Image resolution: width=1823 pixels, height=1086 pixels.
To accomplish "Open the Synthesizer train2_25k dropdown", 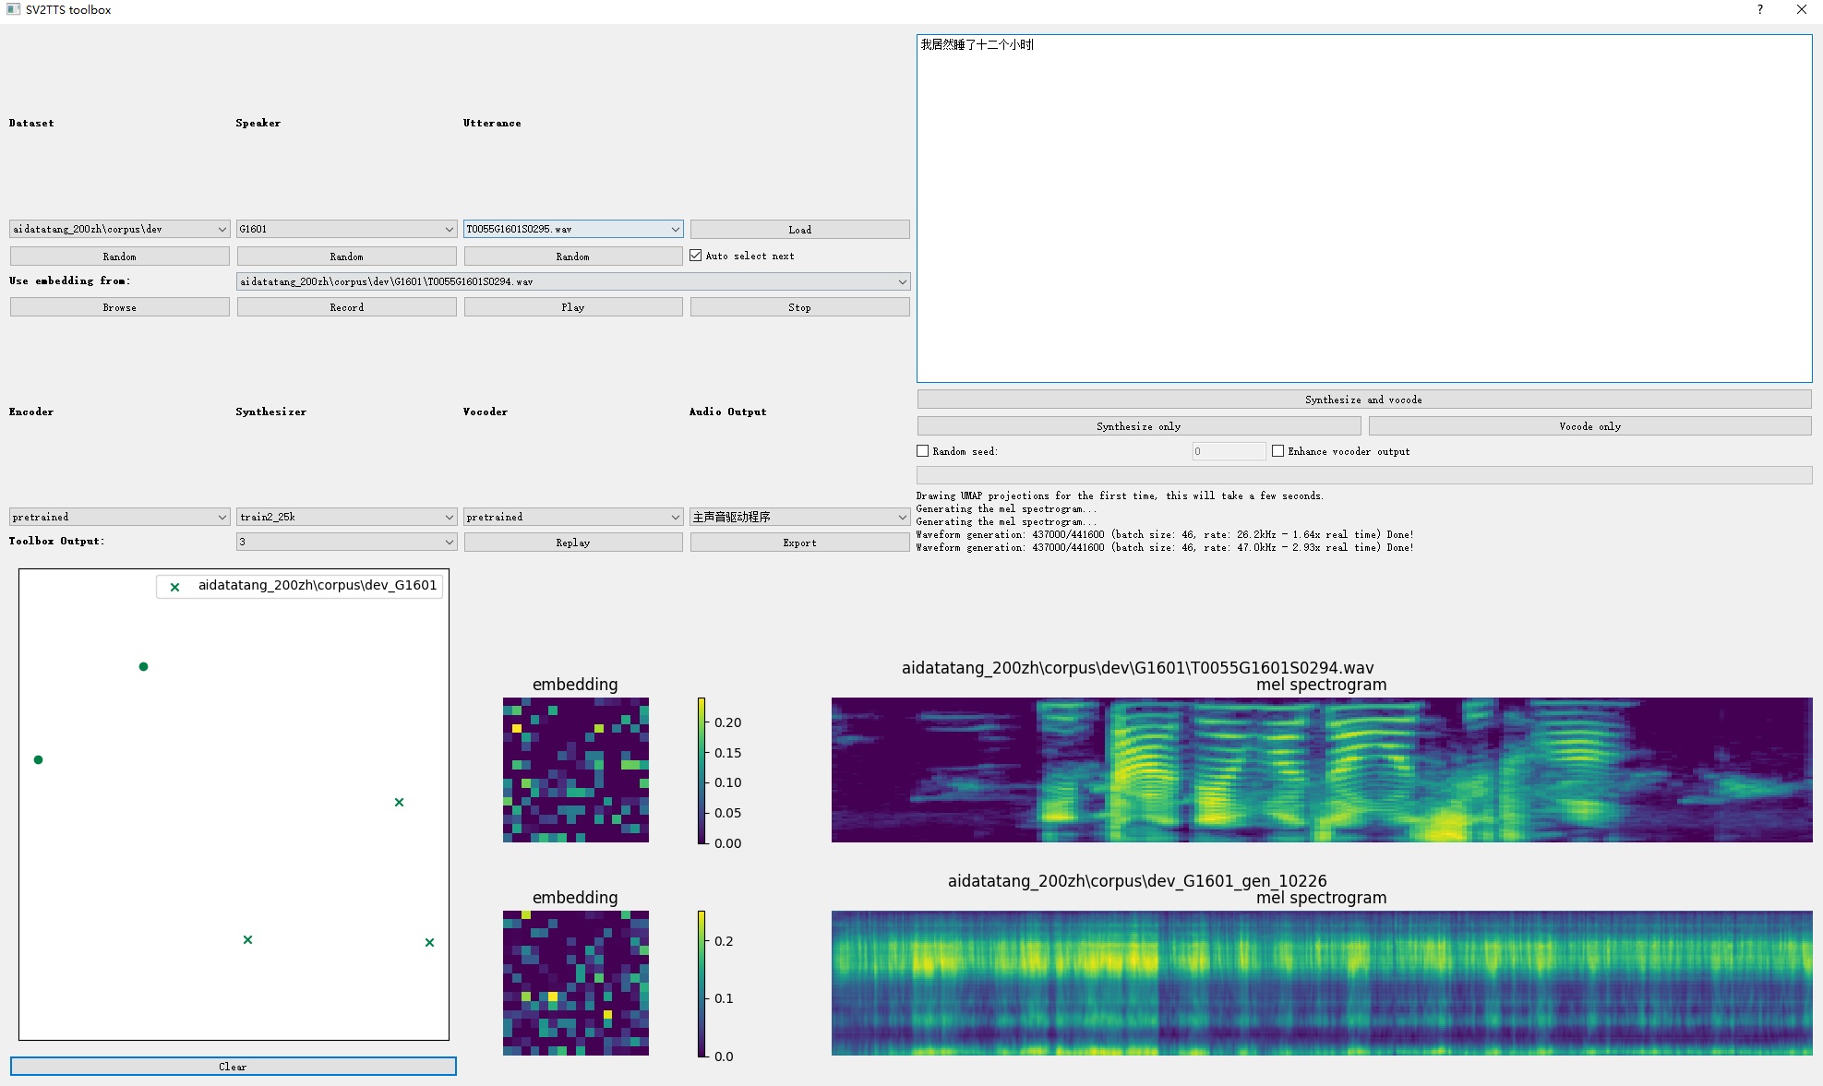I will point(346,517).
